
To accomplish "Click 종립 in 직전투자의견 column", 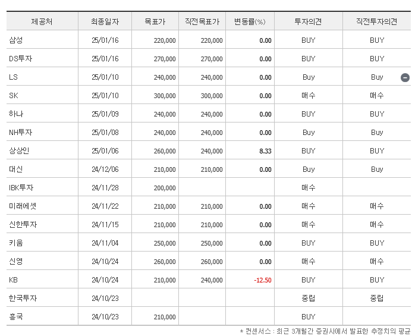I will (377, 298).
